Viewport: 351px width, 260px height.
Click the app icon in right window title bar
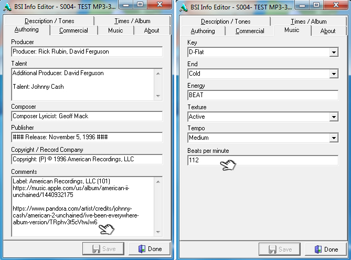pos(184,8)
